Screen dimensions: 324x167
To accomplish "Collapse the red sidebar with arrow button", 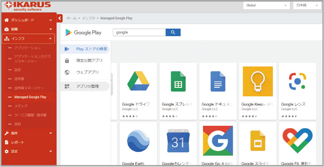I will (x=60, y=19).
